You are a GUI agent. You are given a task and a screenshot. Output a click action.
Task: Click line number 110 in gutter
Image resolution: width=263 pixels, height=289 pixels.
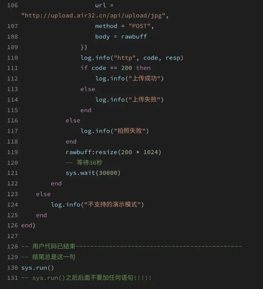click(13, 58)
